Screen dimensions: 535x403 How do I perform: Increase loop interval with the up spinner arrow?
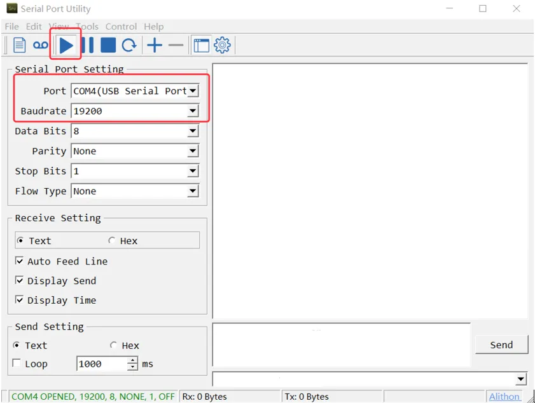coord(132,360)
